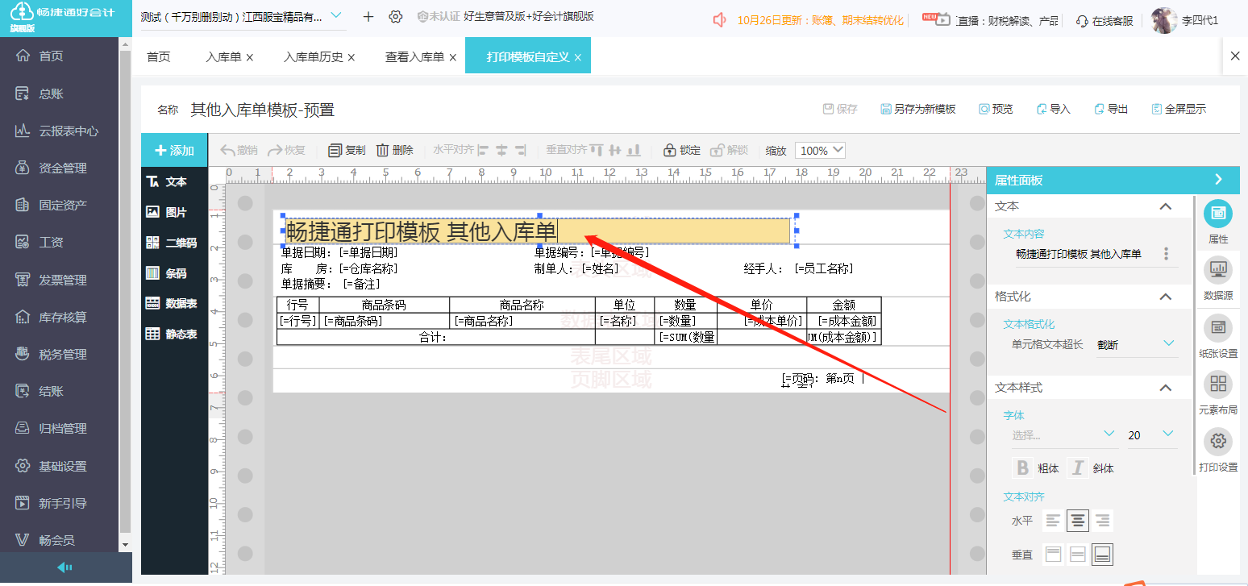Click the 撤销 undo button
Image resolution: width=1248 pixels, height=586 pixels.
[239, 150]
